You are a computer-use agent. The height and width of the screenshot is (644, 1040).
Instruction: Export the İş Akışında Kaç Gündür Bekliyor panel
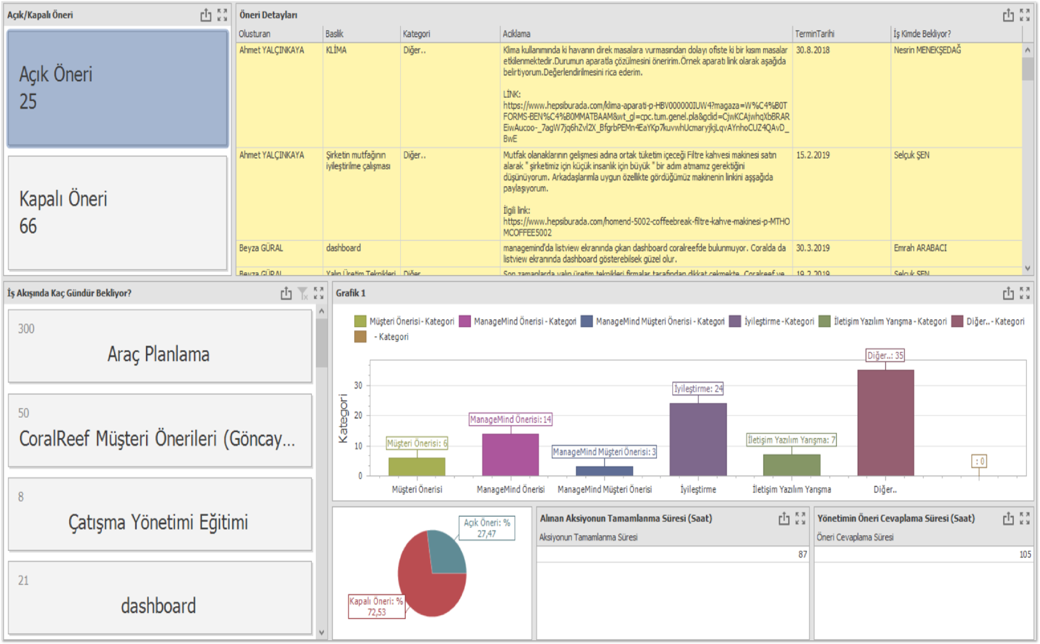[286, 293]
